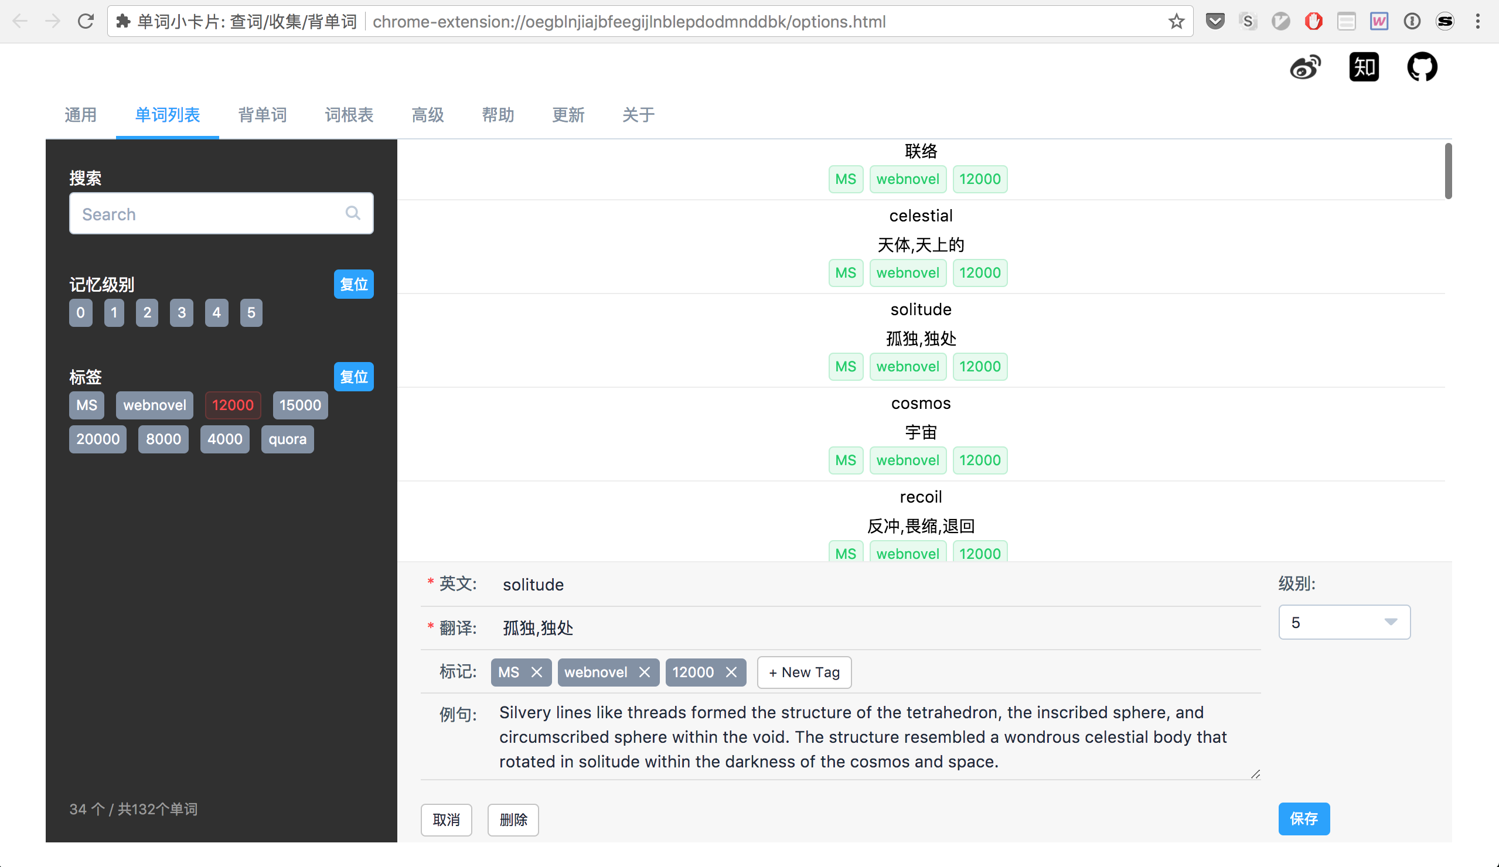The image size is (1499, 867).
Task: Toggle the 12000 tag filter
Action: coord(233,405)
